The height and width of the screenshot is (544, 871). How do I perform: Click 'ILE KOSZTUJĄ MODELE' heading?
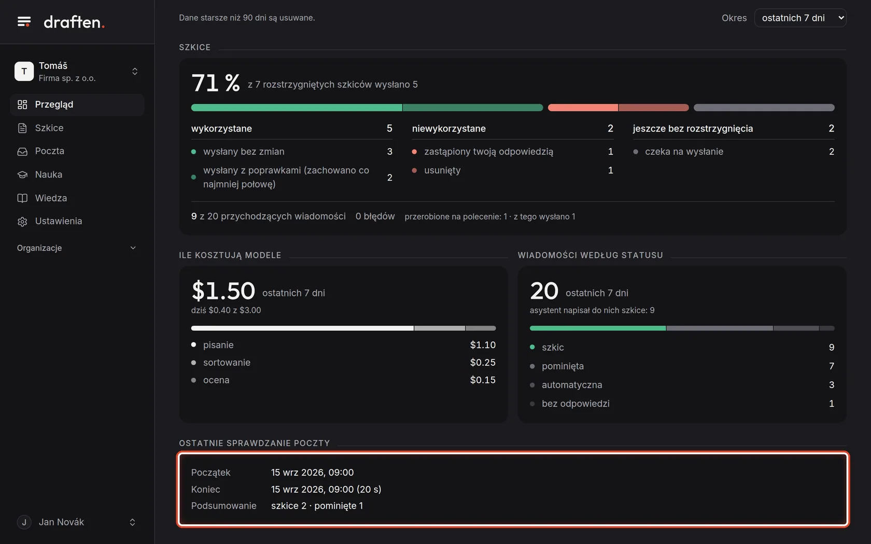click(x=230, y=255)
